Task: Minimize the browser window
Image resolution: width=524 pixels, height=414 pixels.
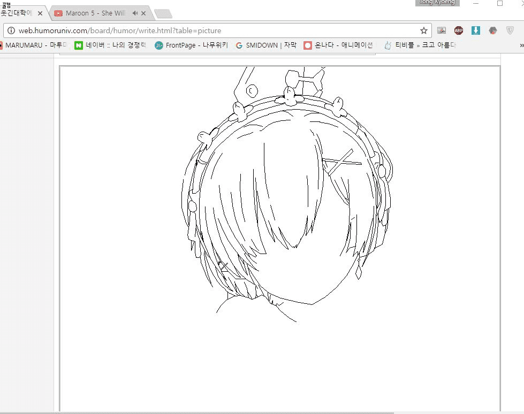Action: tap(476, 3)
